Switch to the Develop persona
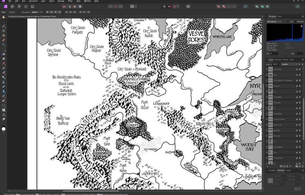This screenshot has width=305, height=195. [x=19, y=7]
